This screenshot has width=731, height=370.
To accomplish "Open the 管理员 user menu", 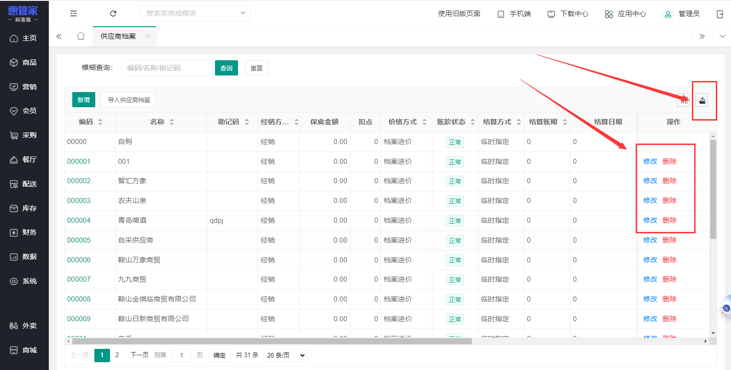I will point(682,14).
